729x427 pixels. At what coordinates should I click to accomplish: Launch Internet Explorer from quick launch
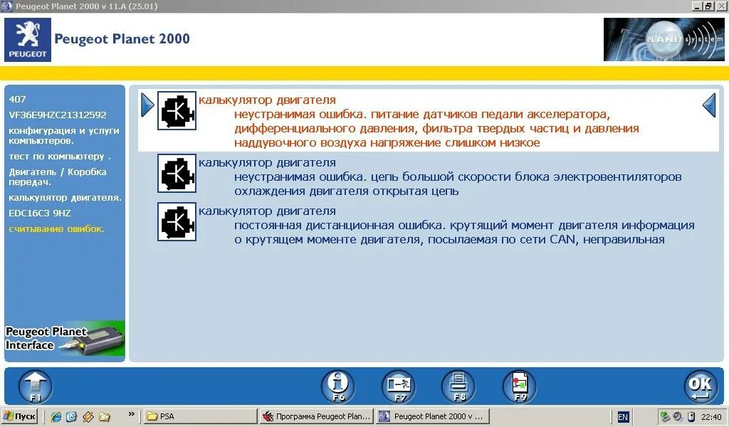point(56,417)
